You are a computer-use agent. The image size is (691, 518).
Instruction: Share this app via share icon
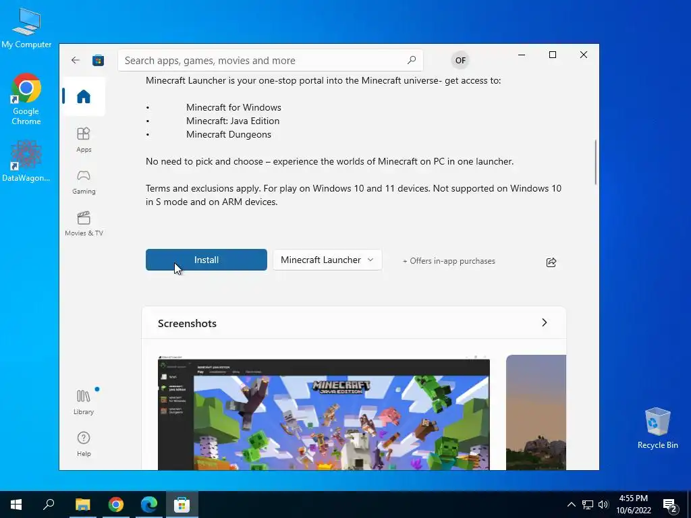(551, 262)
